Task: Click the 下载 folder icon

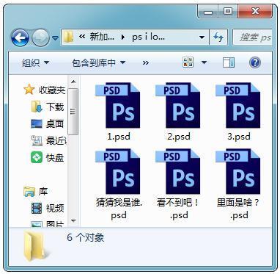Action: point(37,107)
